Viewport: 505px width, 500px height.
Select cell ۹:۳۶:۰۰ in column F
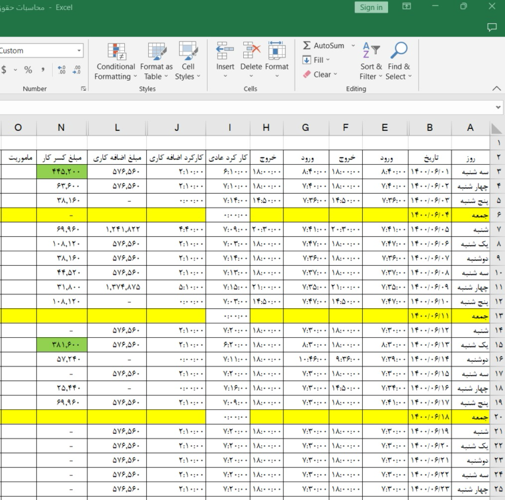[346, 359]
